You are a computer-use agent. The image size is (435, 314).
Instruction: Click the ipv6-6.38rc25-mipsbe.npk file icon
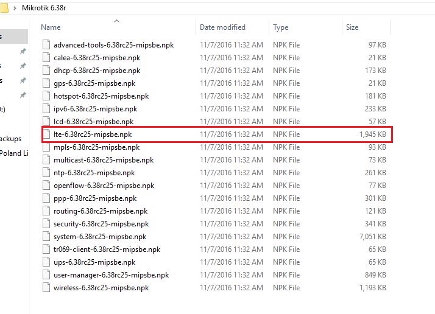[x=46, y=108]
